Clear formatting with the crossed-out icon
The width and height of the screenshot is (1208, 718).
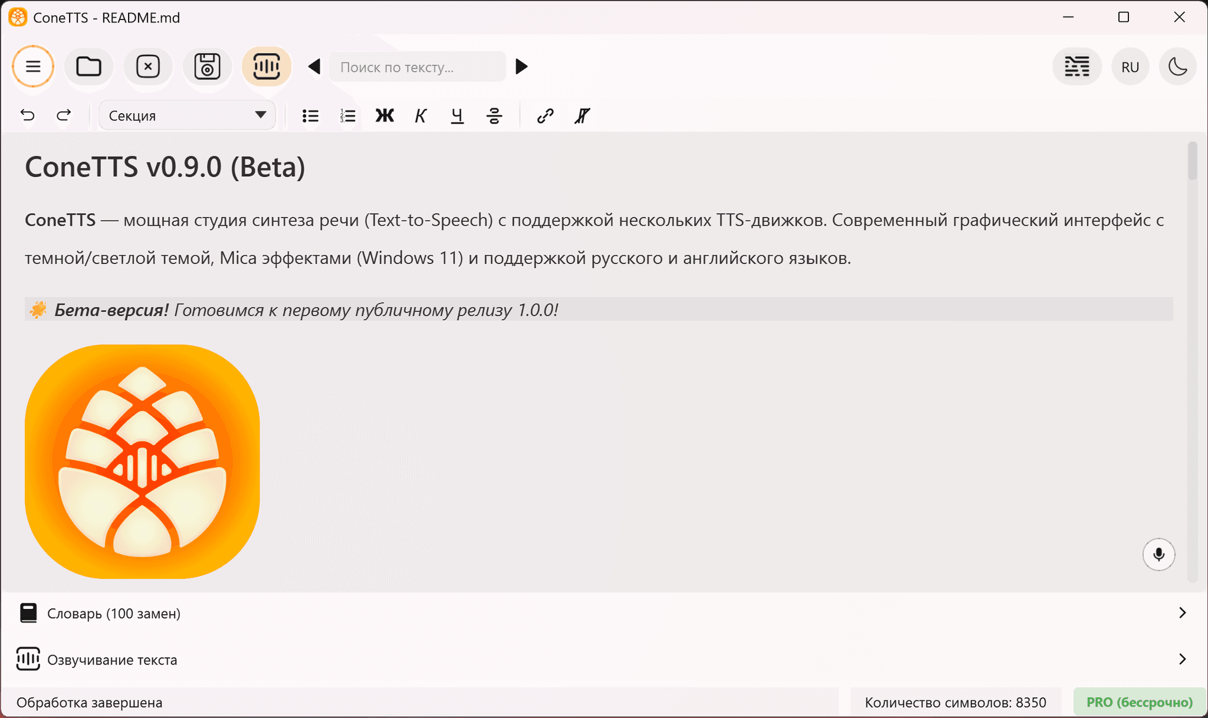(582, 116)
